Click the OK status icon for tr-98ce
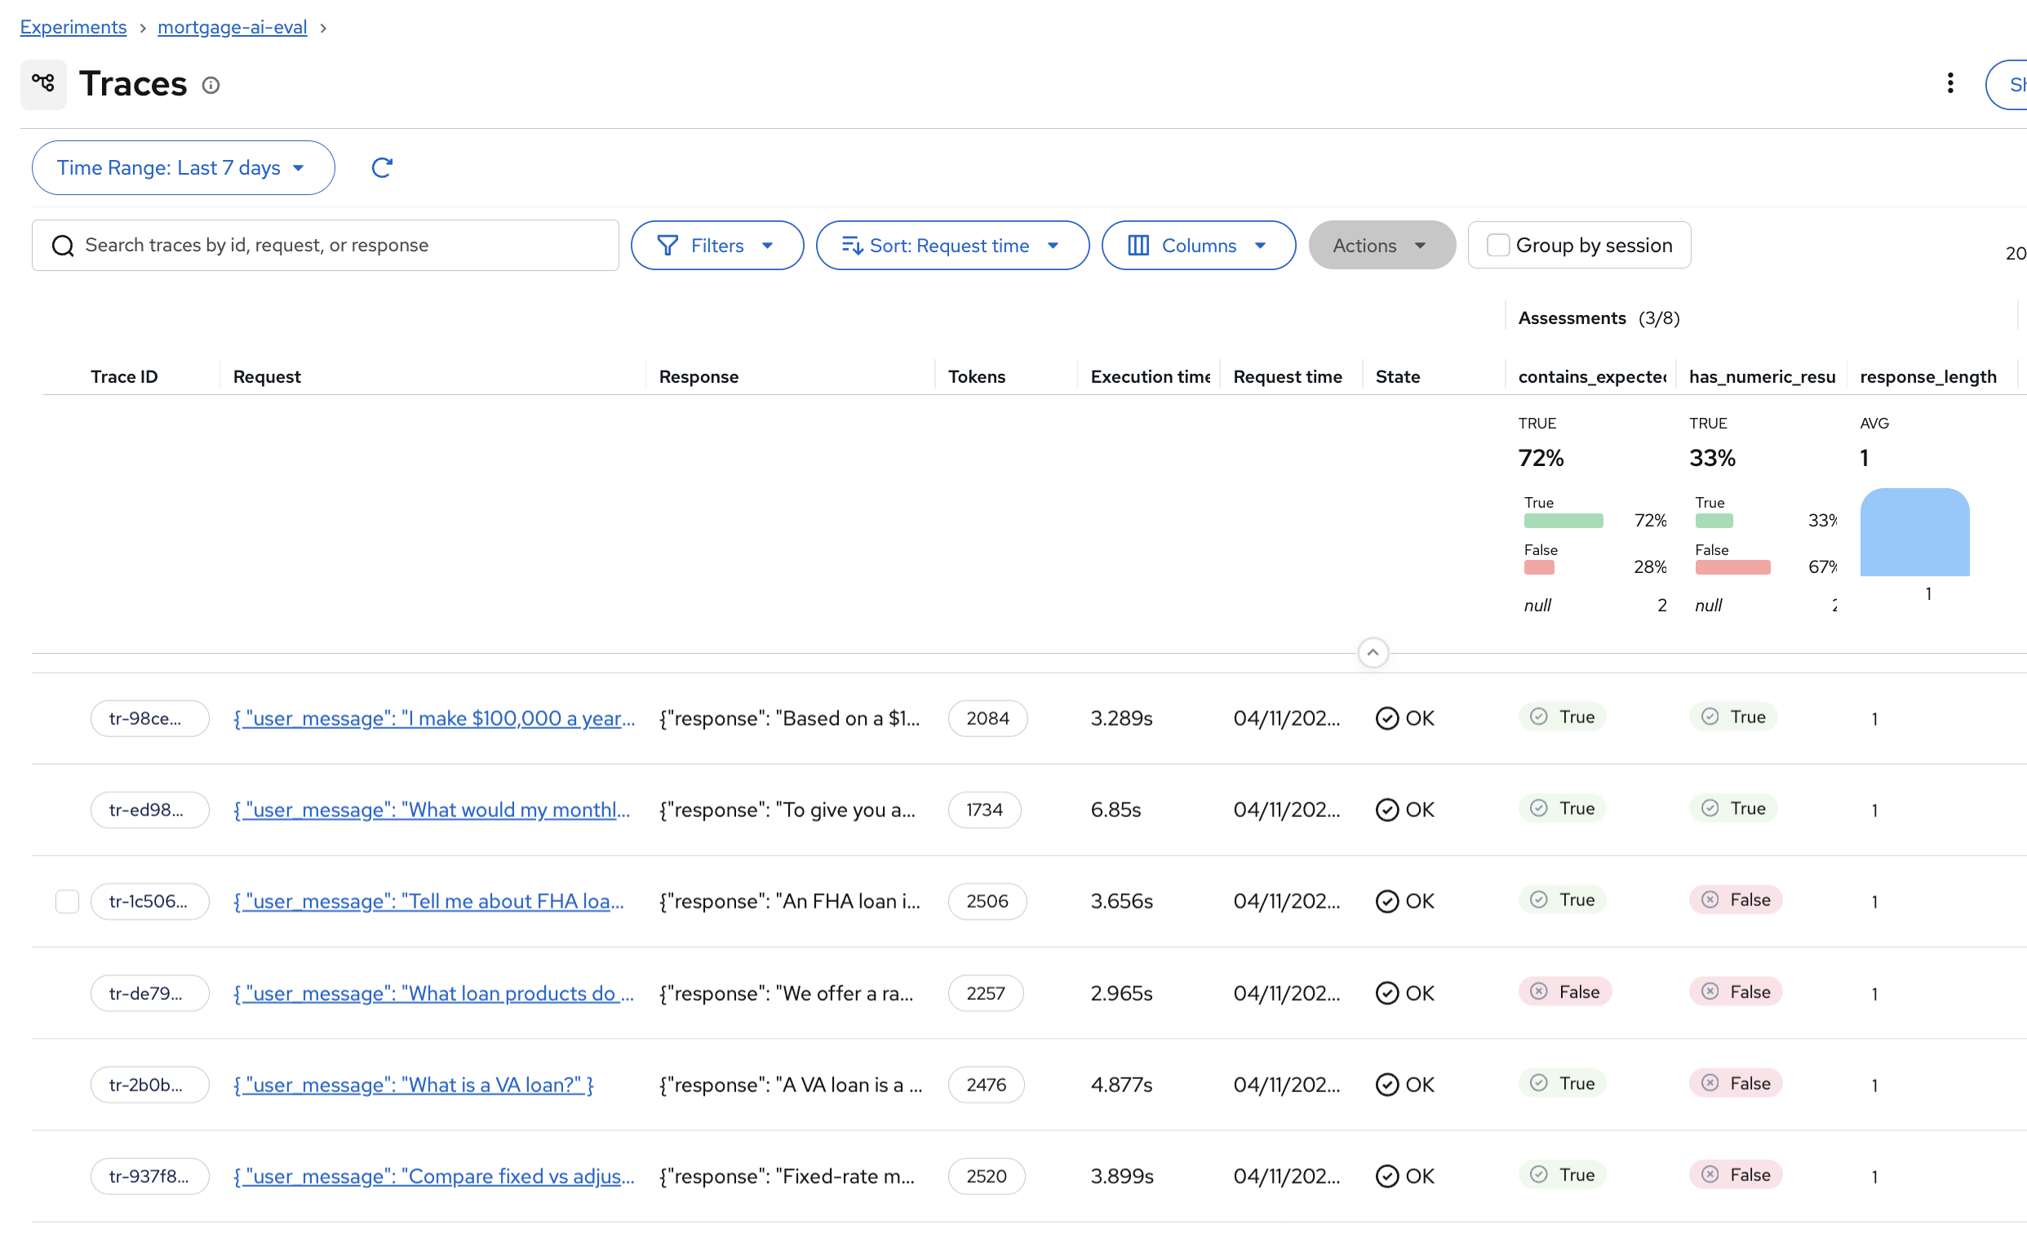 (1387, 718)
